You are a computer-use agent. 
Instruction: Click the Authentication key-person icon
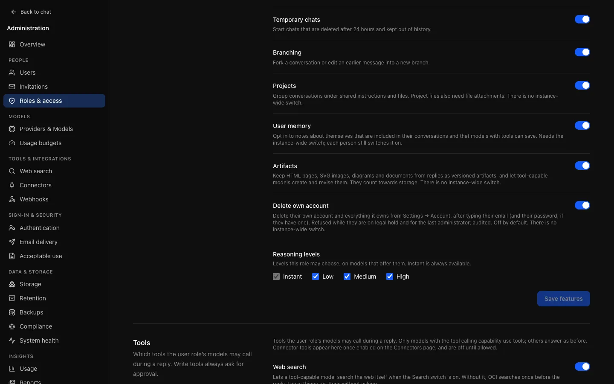tap(12, 228)
